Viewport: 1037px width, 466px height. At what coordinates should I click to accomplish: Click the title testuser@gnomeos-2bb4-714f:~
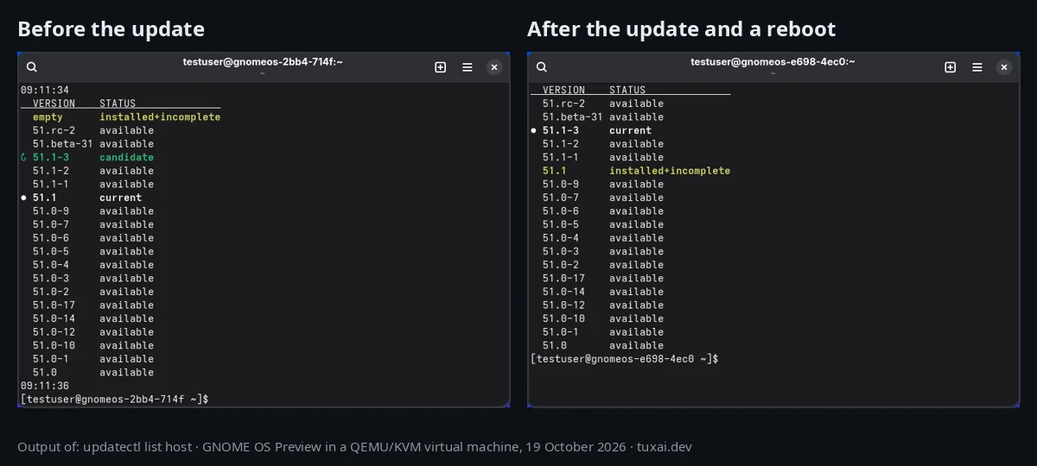pyautogui.click(x=263, y=61)
